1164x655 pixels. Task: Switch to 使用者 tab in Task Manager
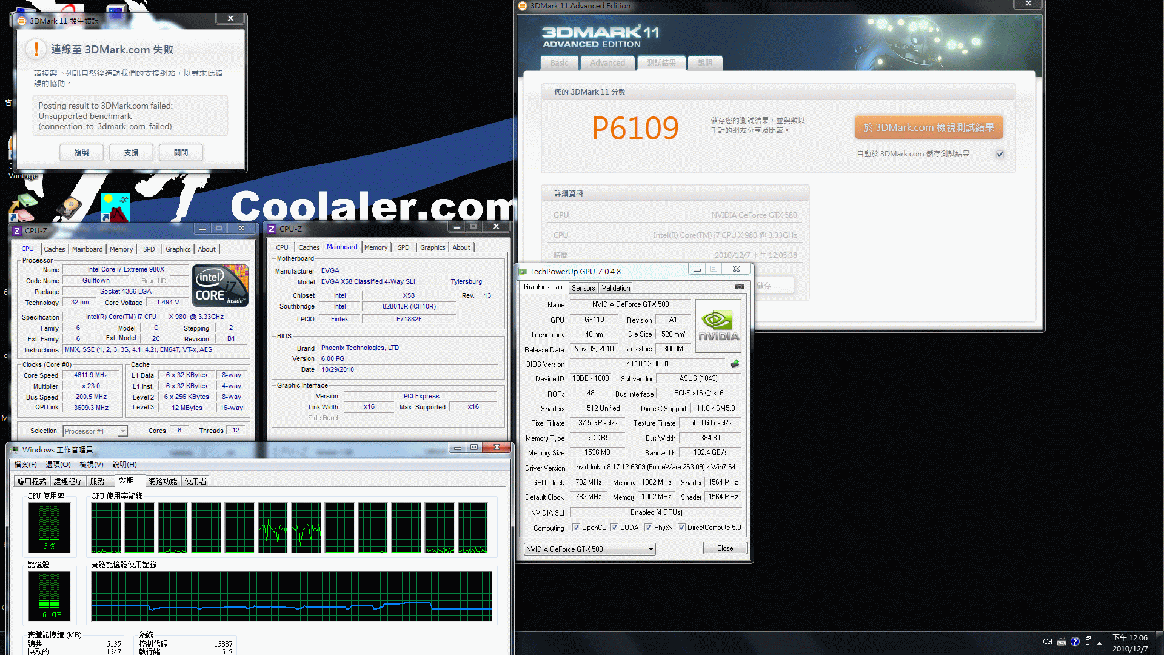[x=195, y=482]
